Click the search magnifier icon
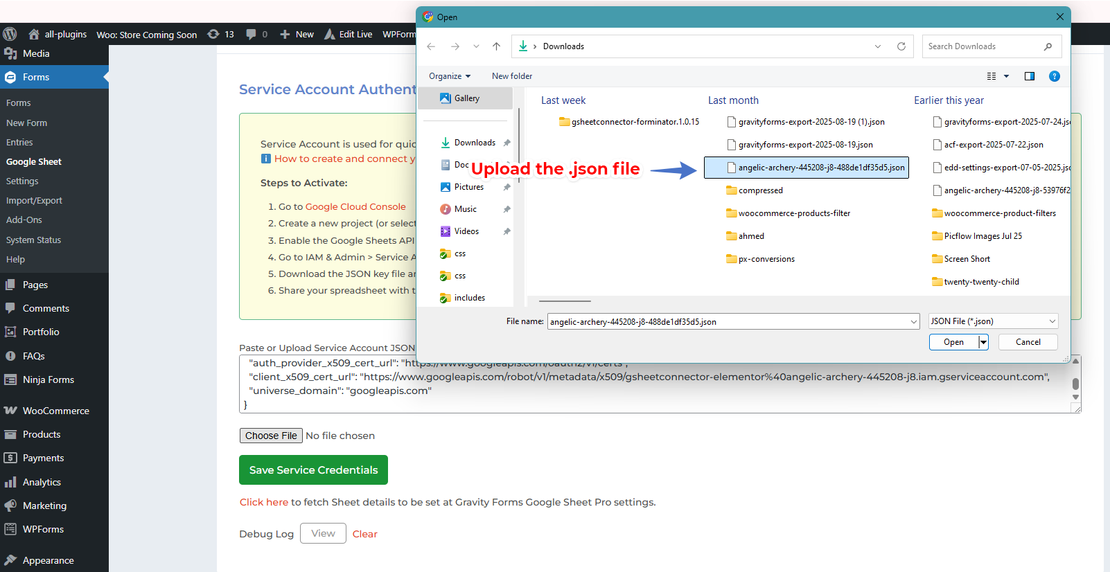Viewport: 1110px width, 572px height. (1048, 46)
